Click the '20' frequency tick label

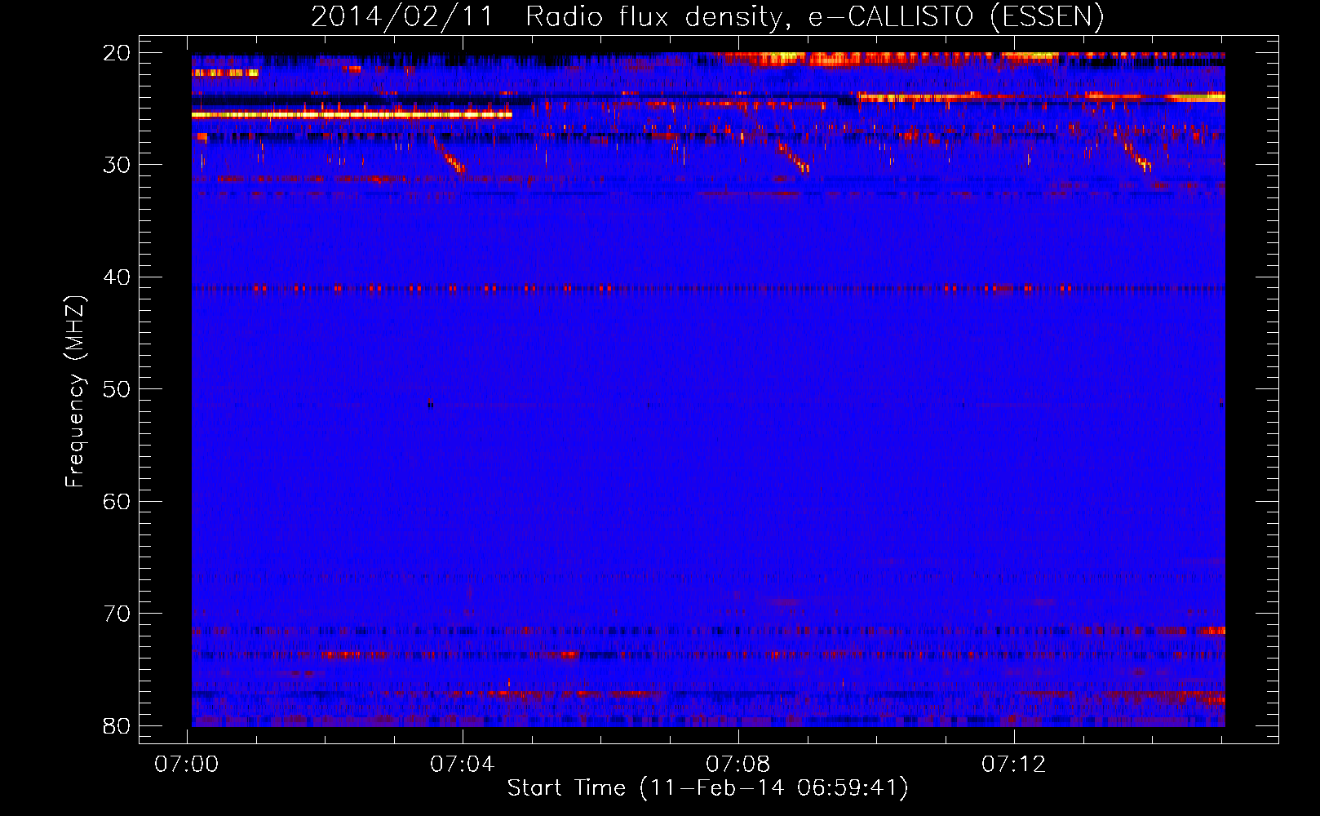(117, 53)
